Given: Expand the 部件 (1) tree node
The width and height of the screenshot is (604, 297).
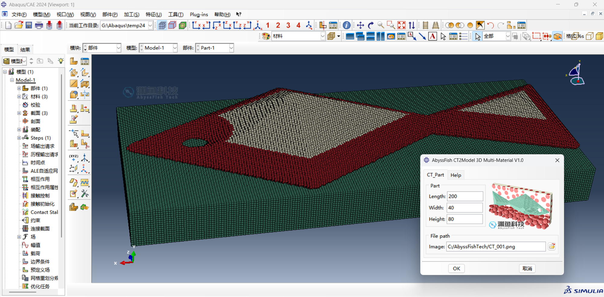Looking at the screenshot, I should pyautogui.click(x=19, y=88).
